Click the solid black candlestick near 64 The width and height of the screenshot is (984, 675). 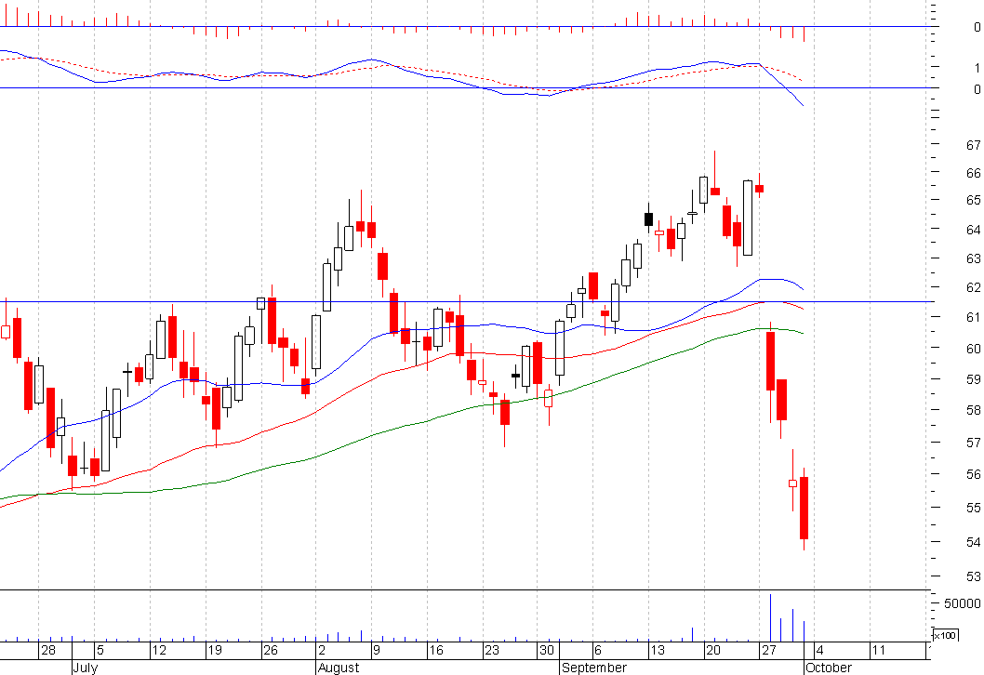click(x=649, y=218)
